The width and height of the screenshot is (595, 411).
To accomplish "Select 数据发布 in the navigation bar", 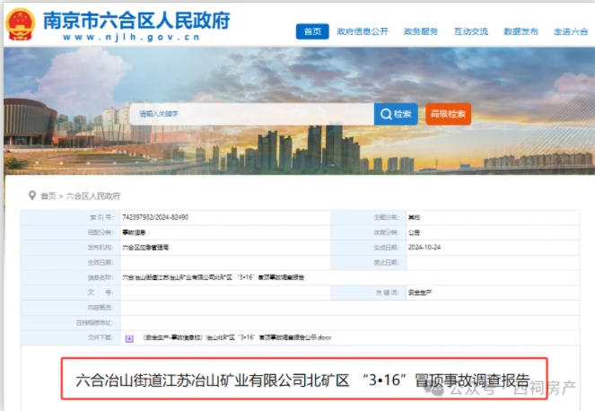I will 521,31.
